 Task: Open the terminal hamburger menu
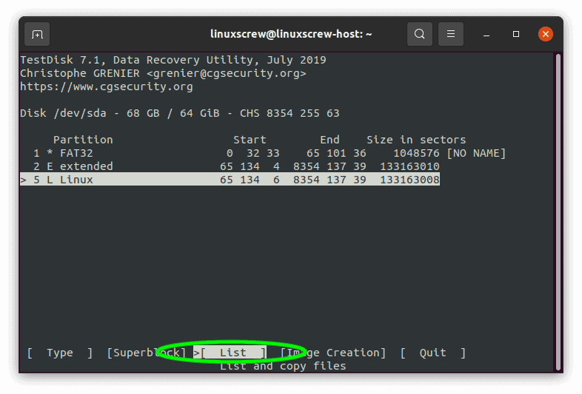[451, 34]
